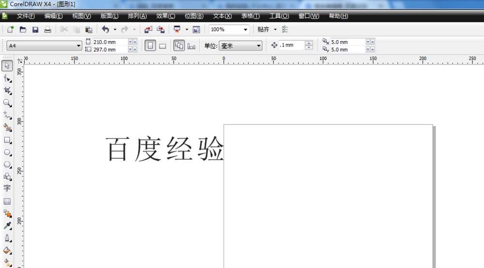This screenshot has height=268, width=484.
Task: Click the nudge offset .1 mm field
Action: pos(291,45)
